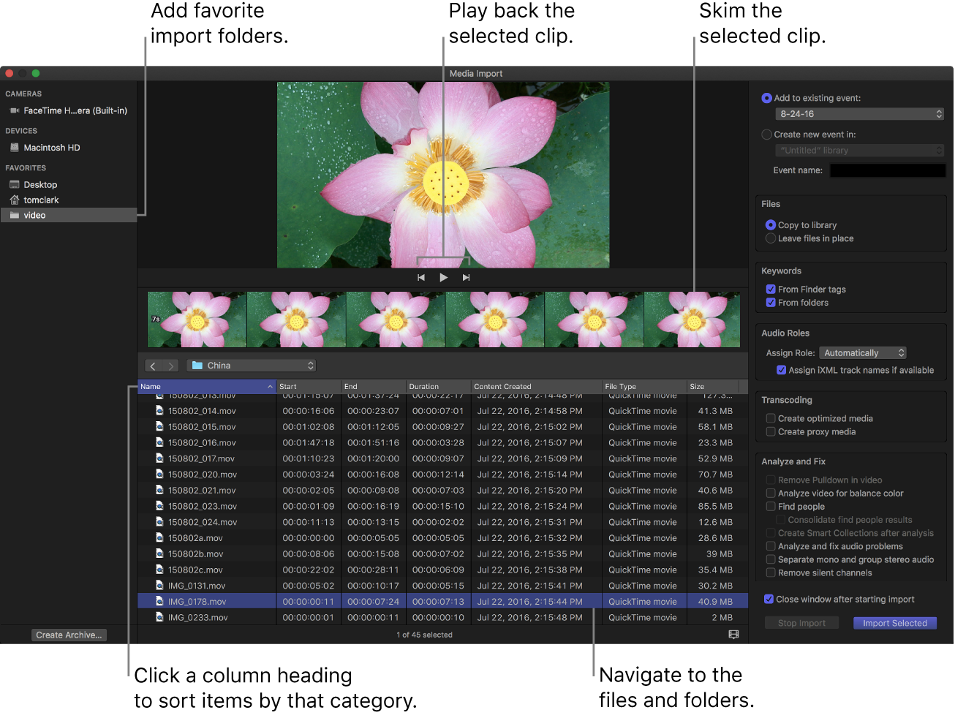Open the 8-24-16 event dropdown
Viewport: 955px width, 718px height.
click(859, 114)
